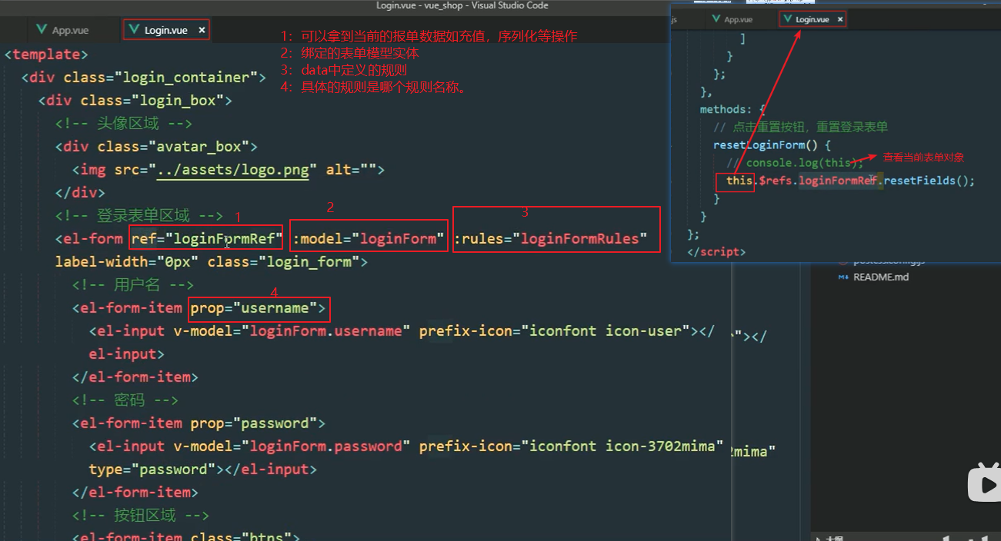Click the 用户名 comment line
Image resolution: width=1001 pixels, height=541 pixels.
[x=132, y=284]
